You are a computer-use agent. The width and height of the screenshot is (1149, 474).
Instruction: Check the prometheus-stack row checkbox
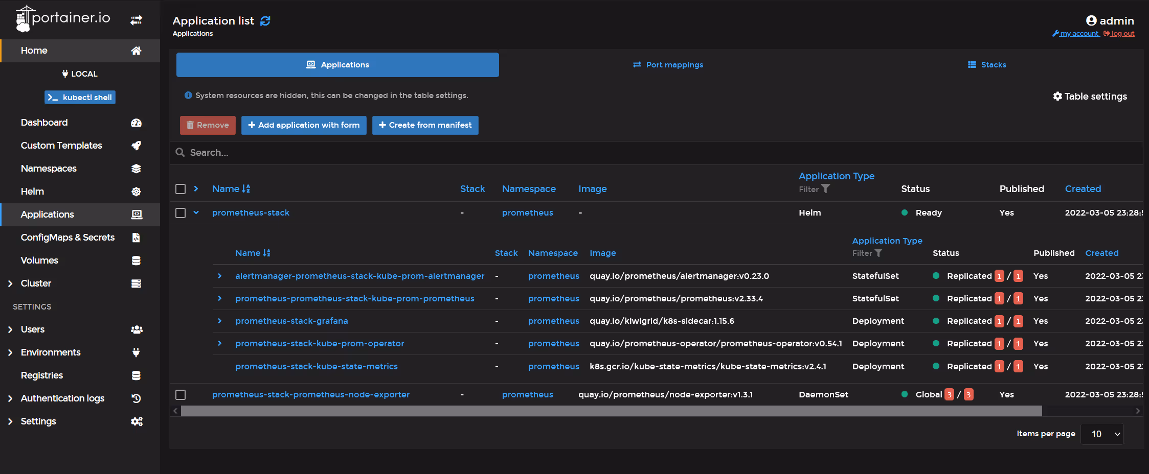pos(181,212)
